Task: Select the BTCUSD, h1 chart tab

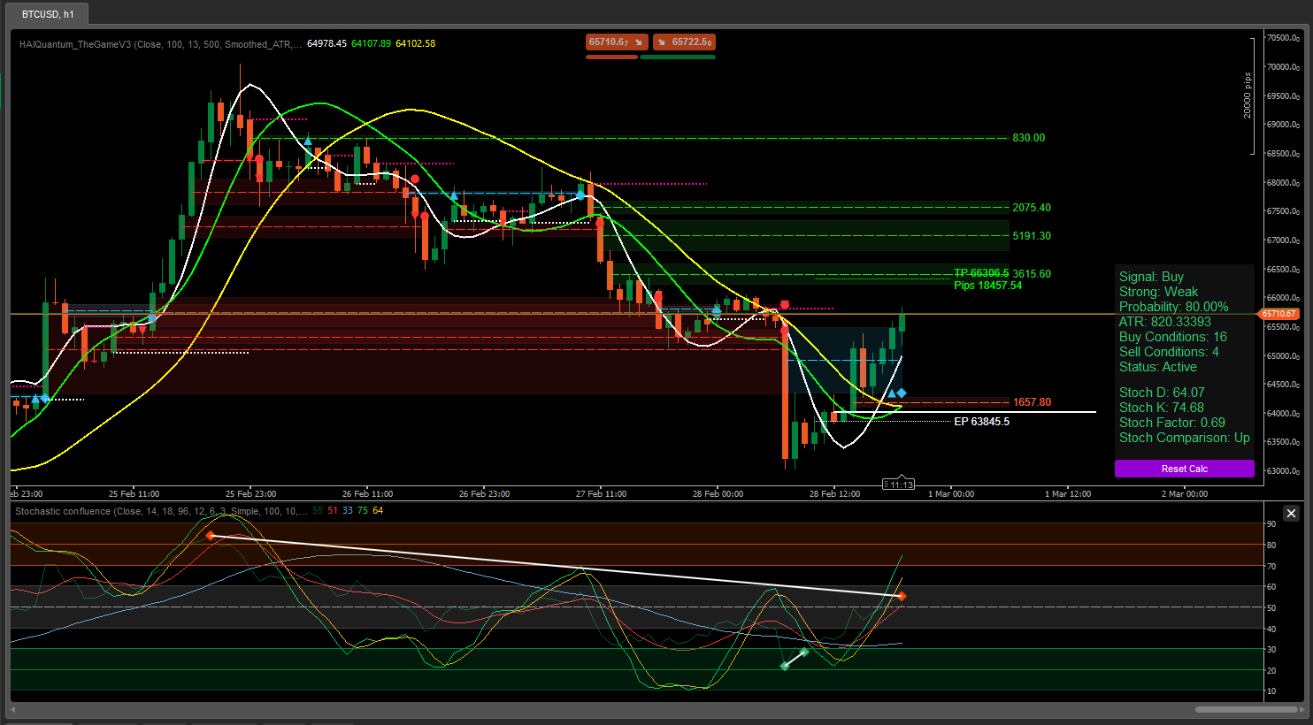Action: [x=48, y=14]
